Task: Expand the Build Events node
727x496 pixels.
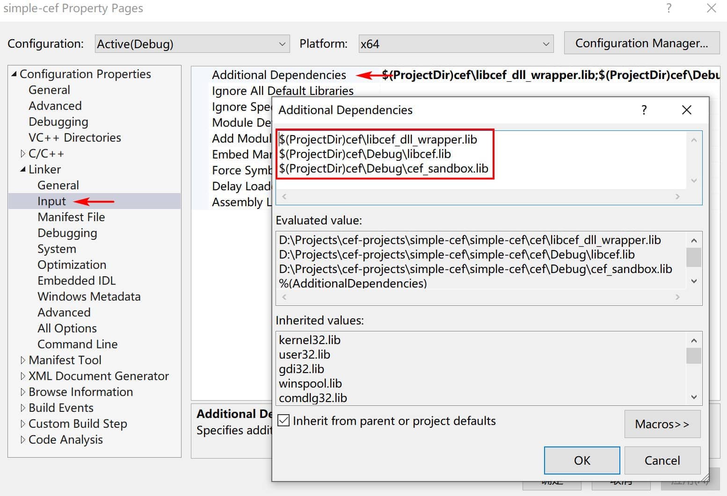Action: (23, 408)
